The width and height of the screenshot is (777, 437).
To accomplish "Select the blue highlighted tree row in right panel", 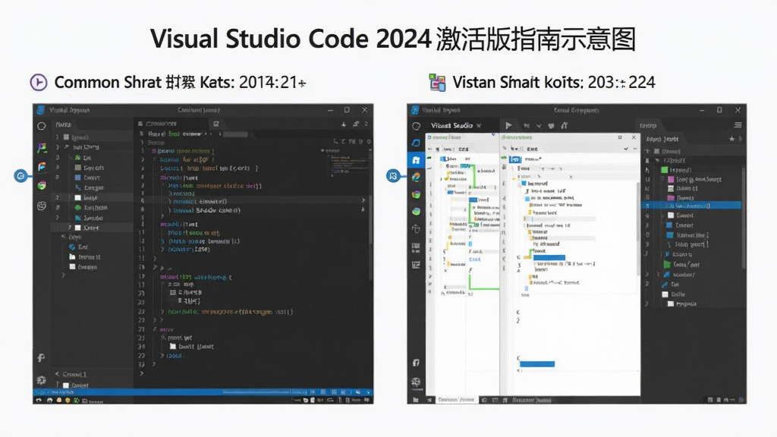I will tap(692, 206).
